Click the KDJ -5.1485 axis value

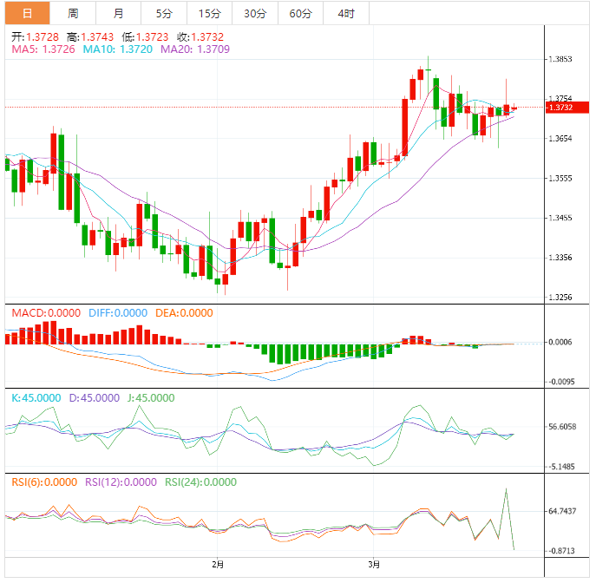pyautogui.click(x=561, y=467)
